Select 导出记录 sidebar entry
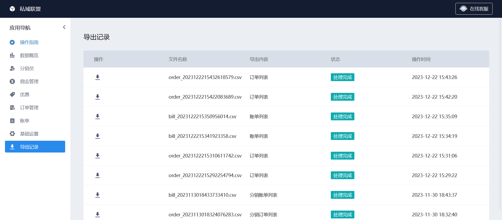Image resolution: width=502 pixels, height=220 pixels. [35, 147]
